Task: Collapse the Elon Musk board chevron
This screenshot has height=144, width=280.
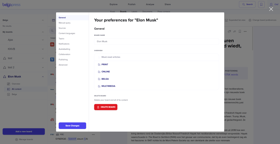Action: [43, 77]
